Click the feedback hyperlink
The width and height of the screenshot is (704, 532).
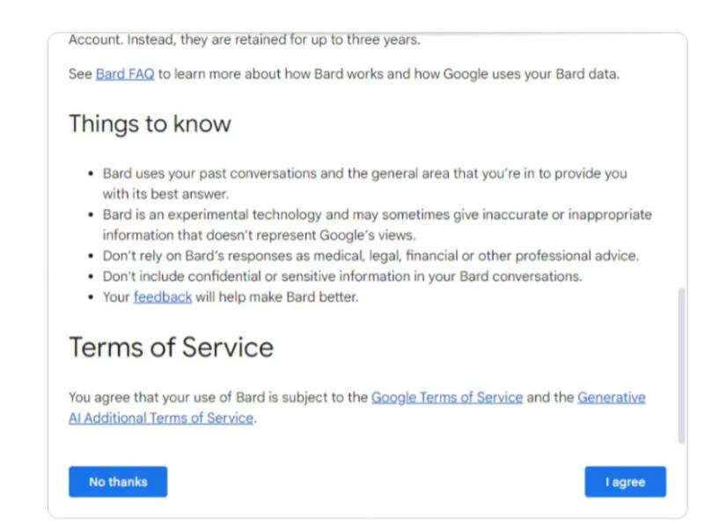tap(163, 297)
